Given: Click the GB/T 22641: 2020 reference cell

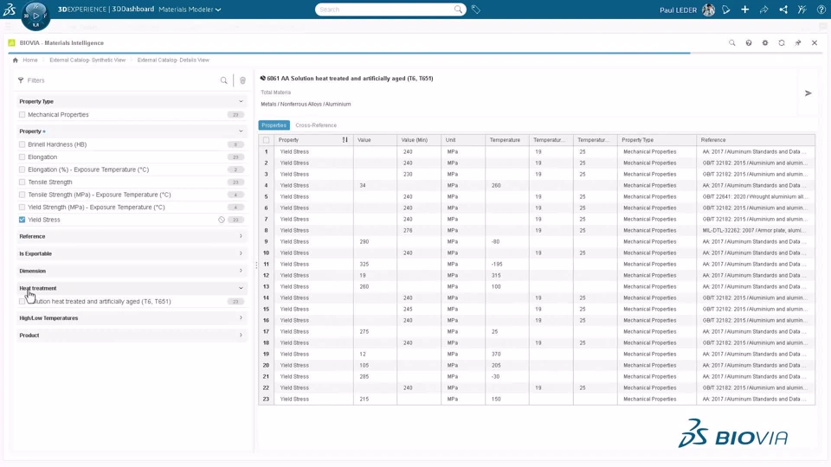Looking at the screenshot, I should click(x=756, y=196).
